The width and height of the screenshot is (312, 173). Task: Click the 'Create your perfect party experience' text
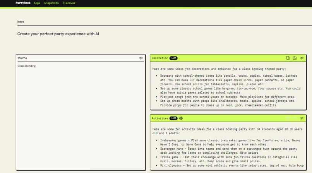58,34
